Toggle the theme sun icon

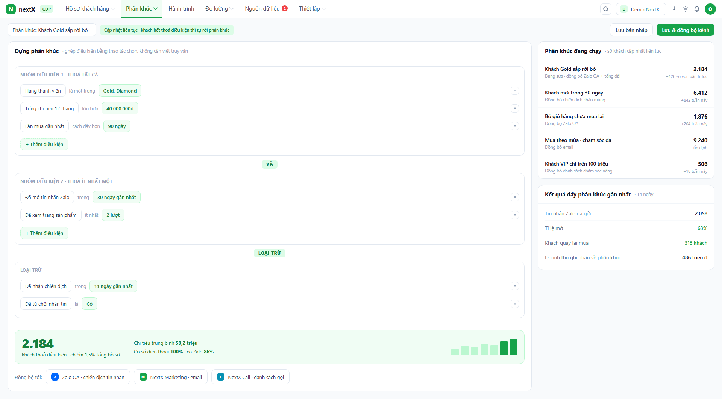(686, 9)
